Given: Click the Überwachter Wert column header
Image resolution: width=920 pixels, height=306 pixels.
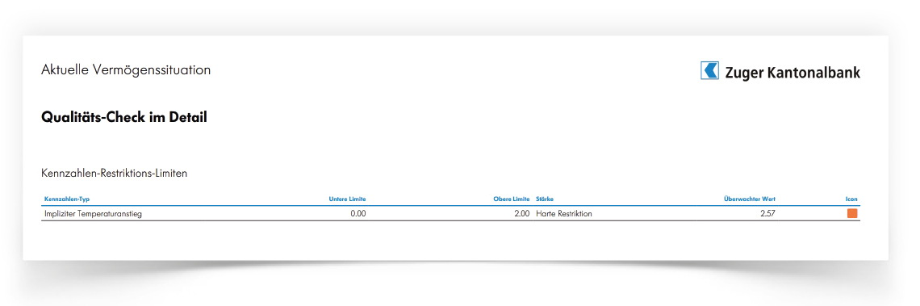Looking at the screenshot, I should point(750,199).
